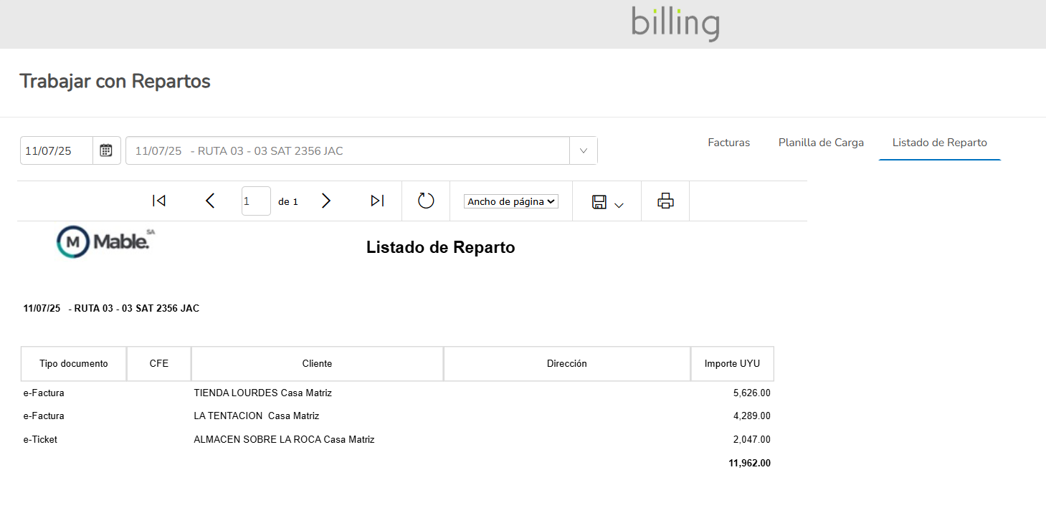Click the date input field

click(x=57, y=150)
